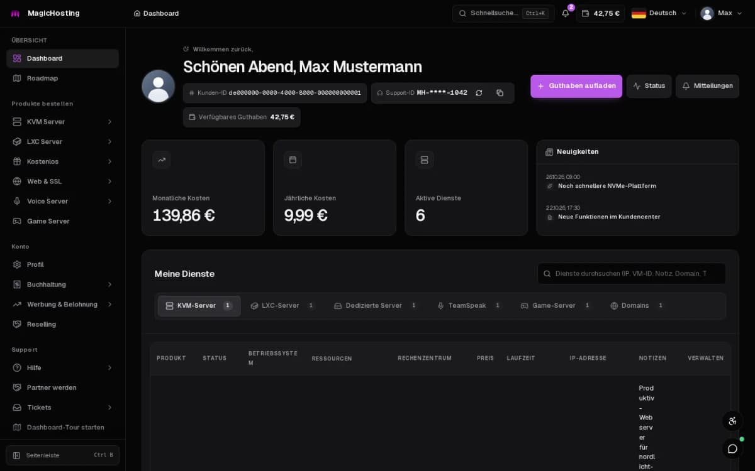Switch to the LXC-Server services tab
The height and width of the screenshot is (471, 755).
(283, 306)
